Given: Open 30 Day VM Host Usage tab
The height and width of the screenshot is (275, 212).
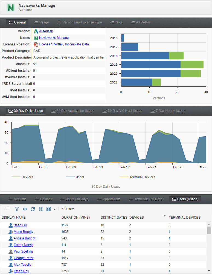Looking at the screenshot, I should coord(122,111).
